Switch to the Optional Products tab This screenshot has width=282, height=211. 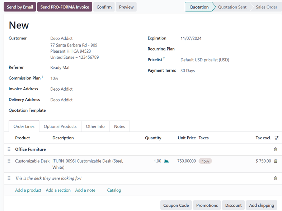click(x=60, y=126)
